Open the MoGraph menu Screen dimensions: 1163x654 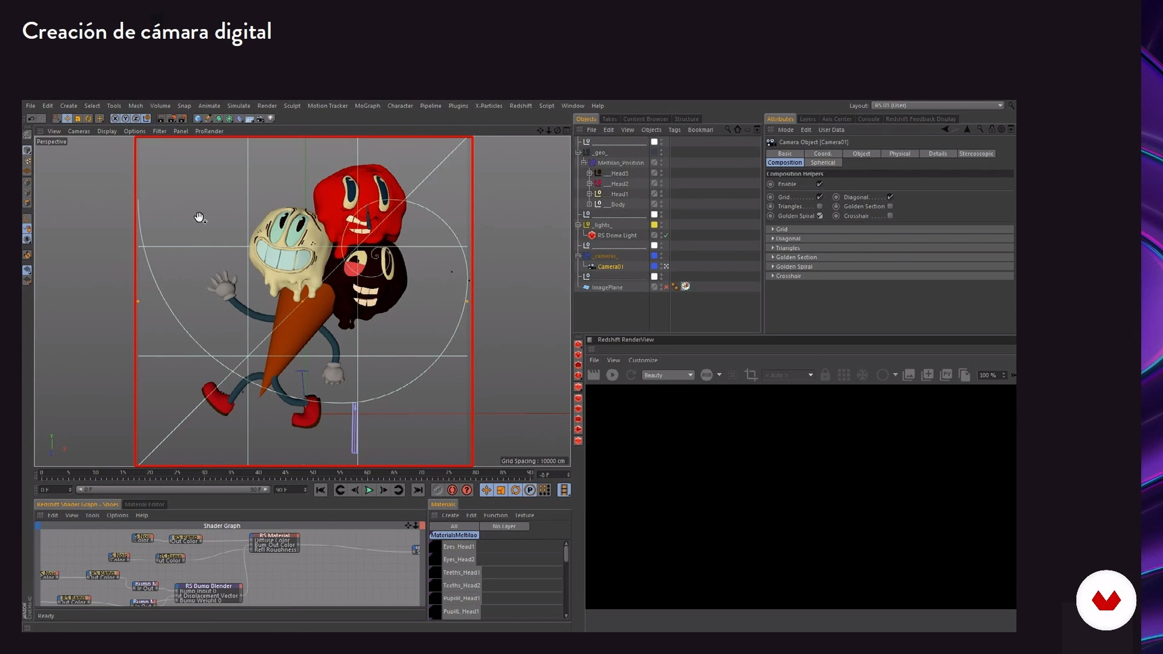point(367,106)
